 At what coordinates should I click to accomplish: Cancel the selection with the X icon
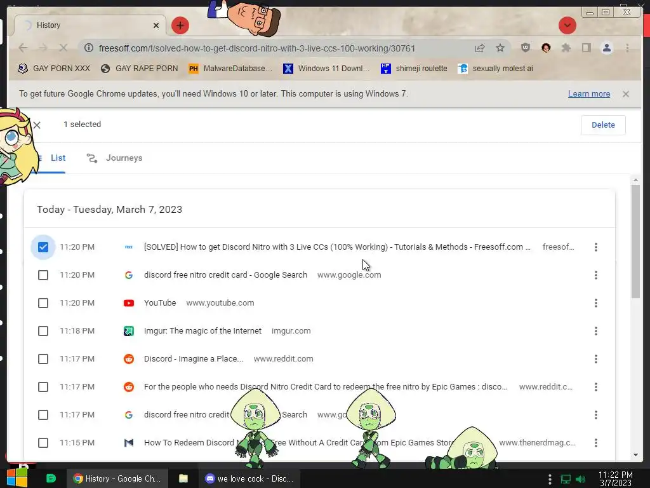(37, 125)
